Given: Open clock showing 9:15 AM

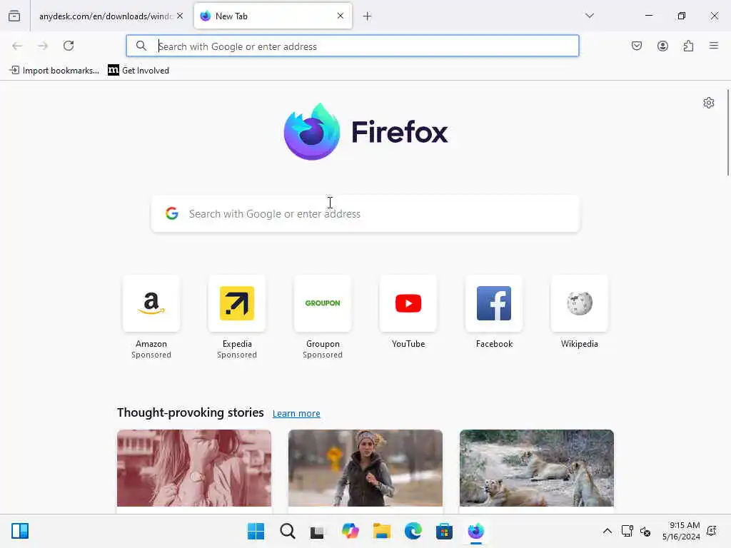Looking at the screenshot, I should pos(681,531).
